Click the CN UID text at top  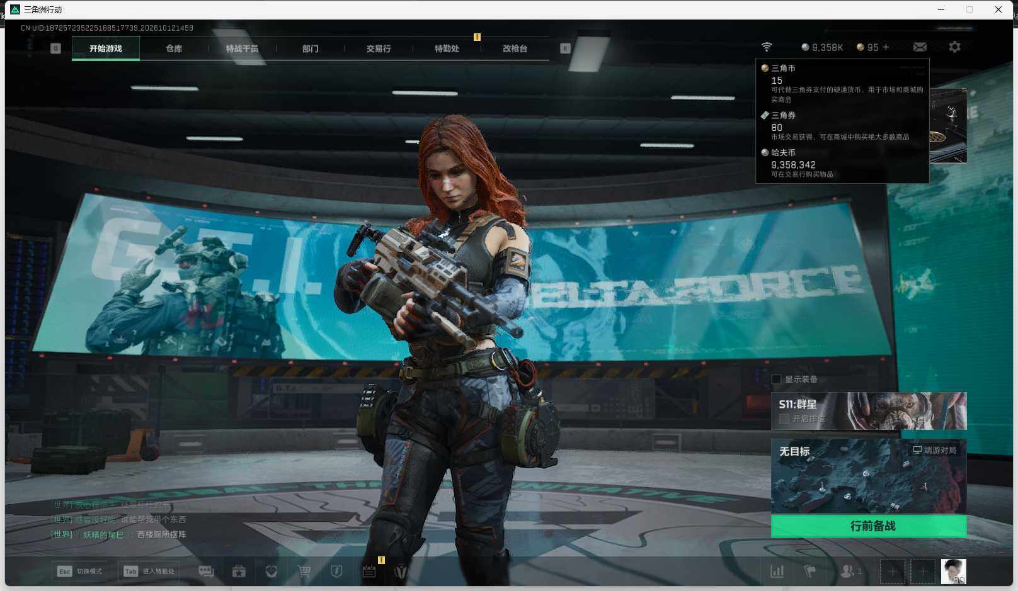pos(107,28)
